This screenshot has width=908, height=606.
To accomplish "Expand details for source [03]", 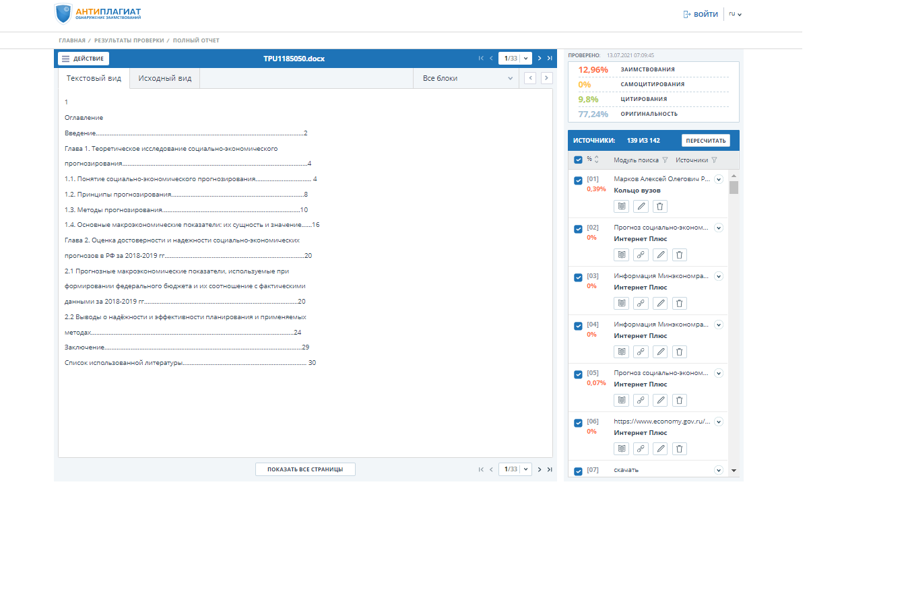I will tap(719, 276).
